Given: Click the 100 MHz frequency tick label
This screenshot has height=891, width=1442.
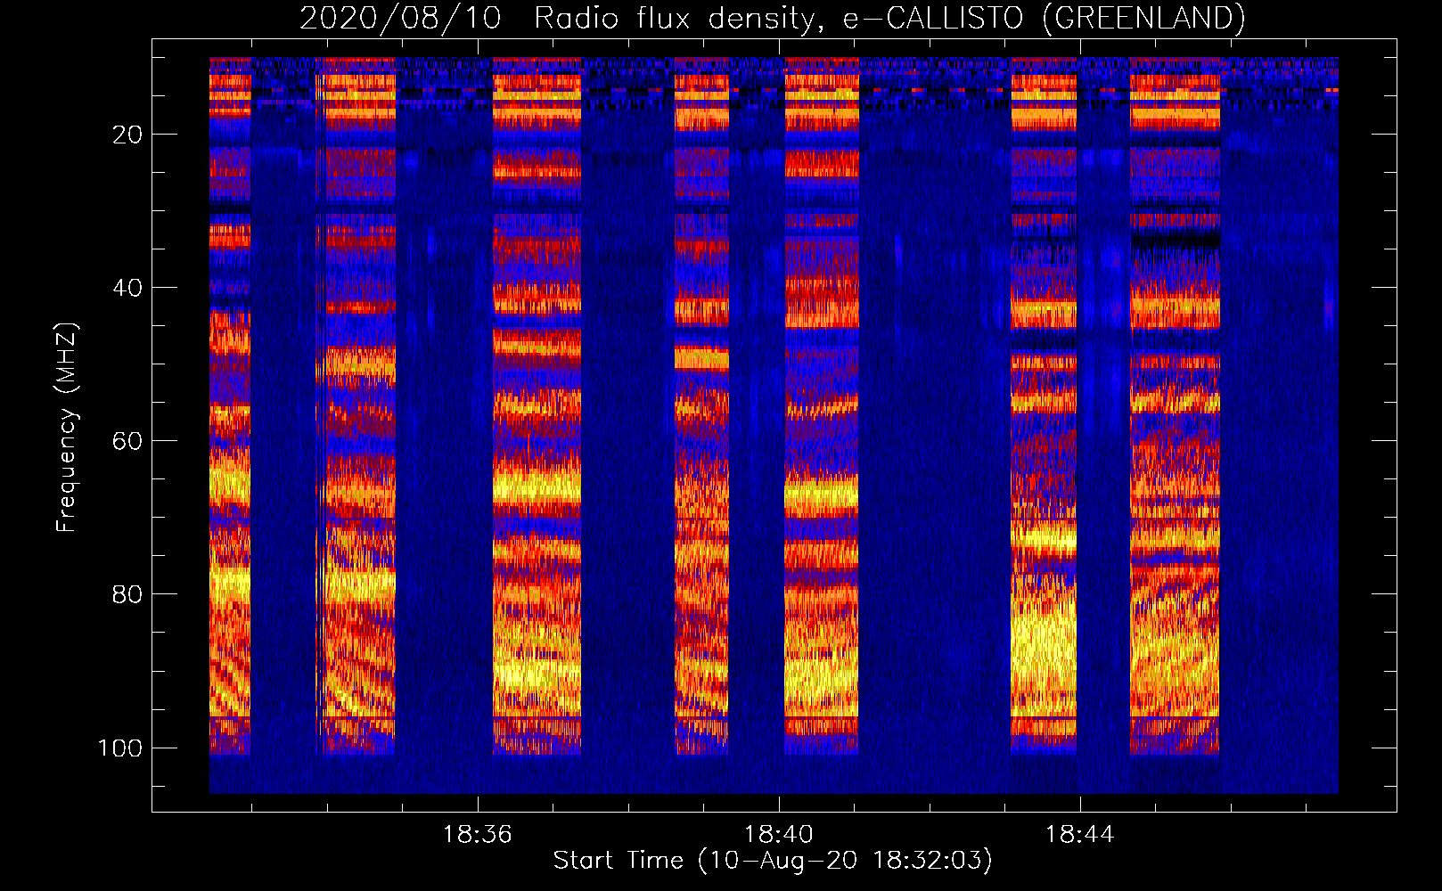Looking at the screenshot, I should coord(120,748).
